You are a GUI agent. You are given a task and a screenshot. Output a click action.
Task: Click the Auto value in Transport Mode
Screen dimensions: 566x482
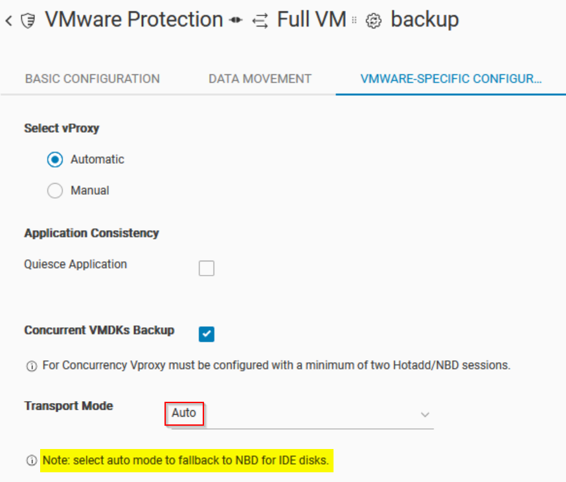[x=184, y=413]
